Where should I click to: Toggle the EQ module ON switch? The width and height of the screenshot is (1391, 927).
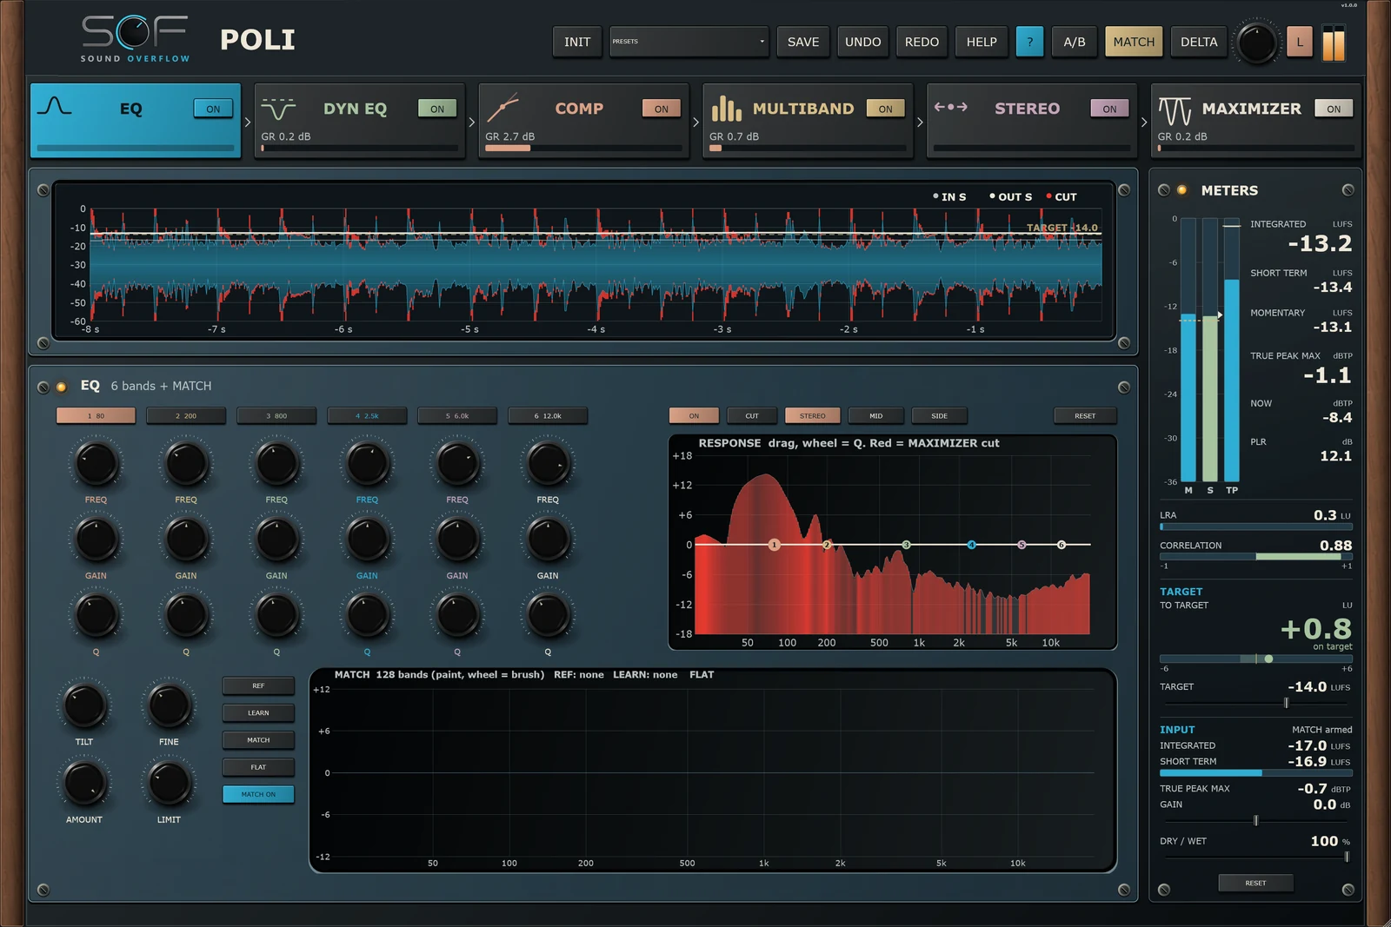[213, 109]
